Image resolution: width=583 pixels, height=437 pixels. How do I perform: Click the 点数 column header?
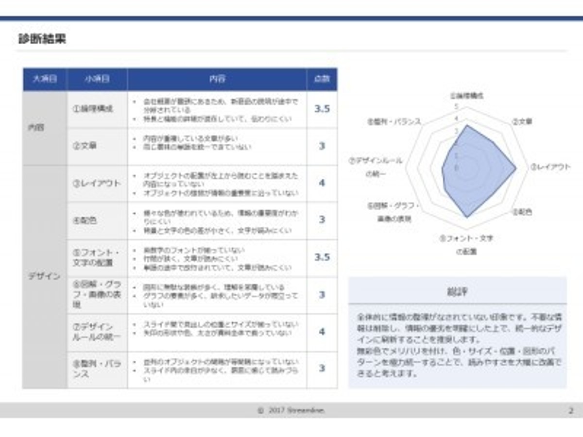(x=322, y=79)
